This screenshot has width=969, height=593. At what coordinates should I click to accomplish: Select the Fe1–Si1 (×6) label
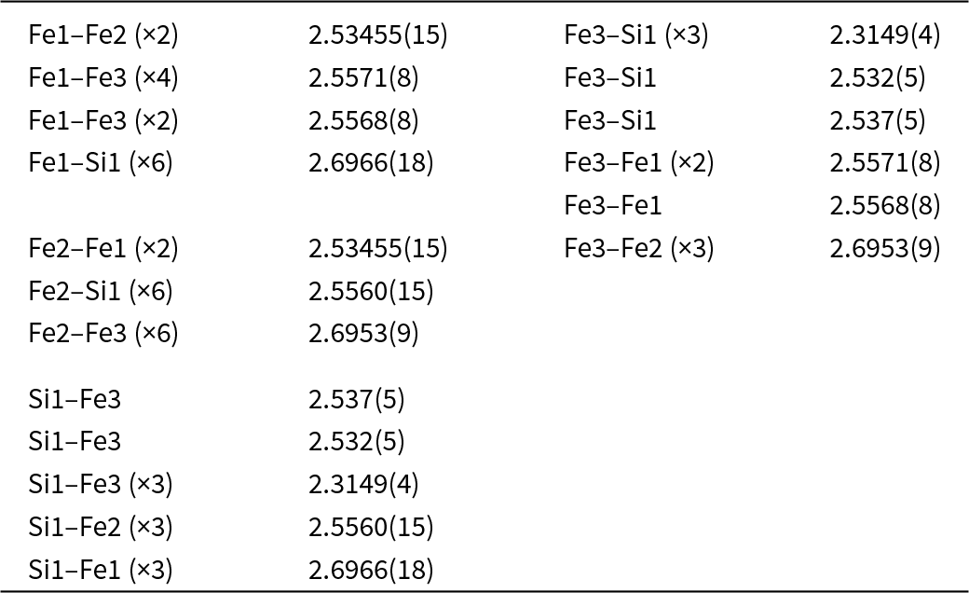tap(101, 163)
